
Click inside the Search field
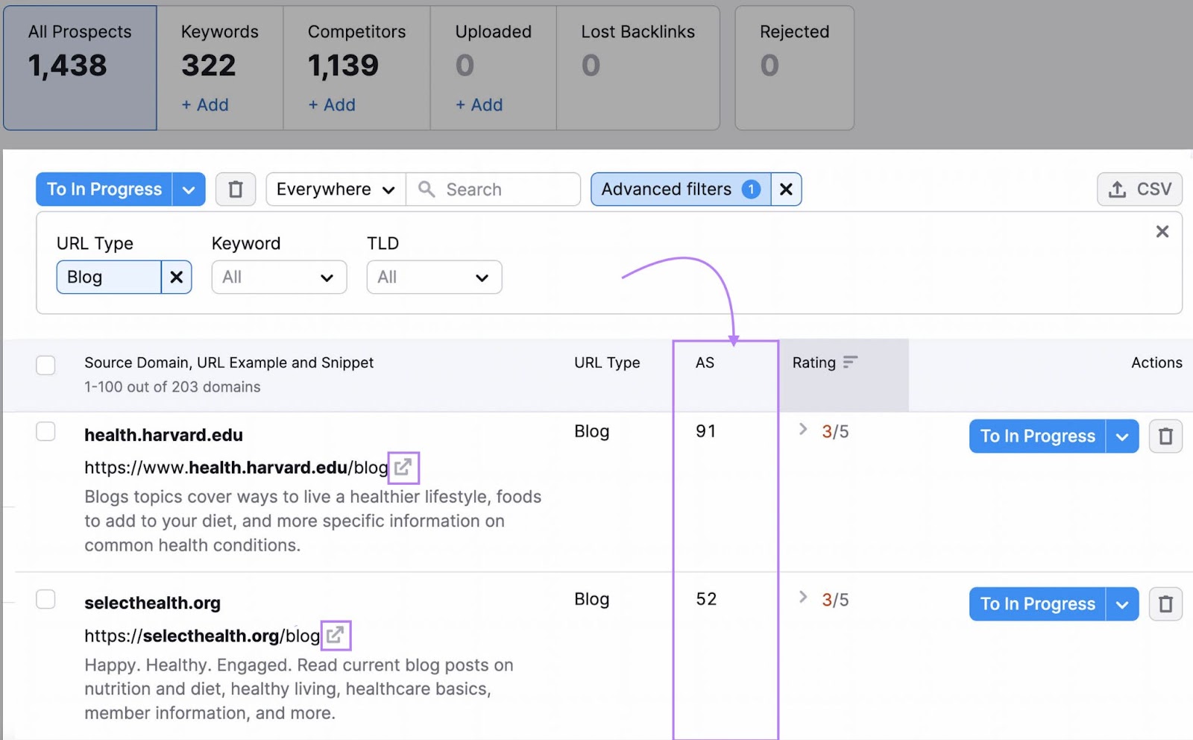(492, 189)
